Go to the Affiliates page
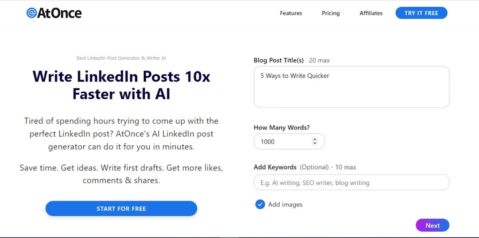 point(371,13)
